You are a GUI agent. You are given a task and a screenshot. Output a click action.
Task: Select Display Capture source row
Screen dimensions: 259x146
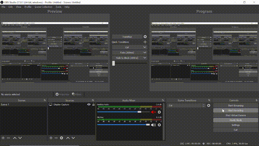click(72, 105)
